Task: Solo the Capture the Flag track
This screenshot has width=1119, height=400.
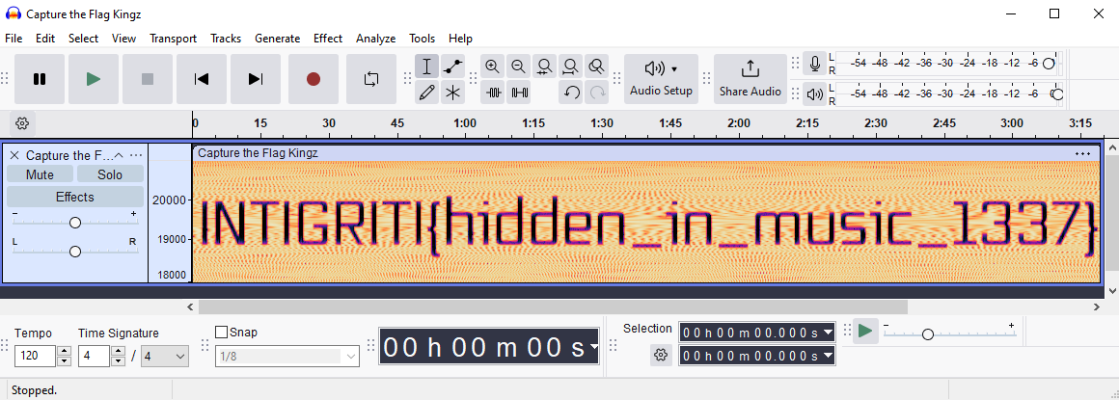Action: 110,174
